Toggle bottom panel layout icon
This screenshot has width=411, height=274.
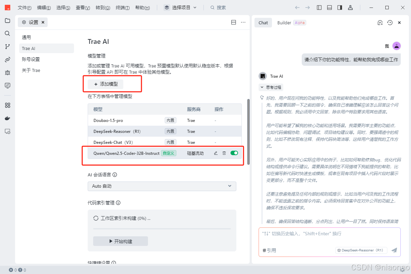(329, 8)
